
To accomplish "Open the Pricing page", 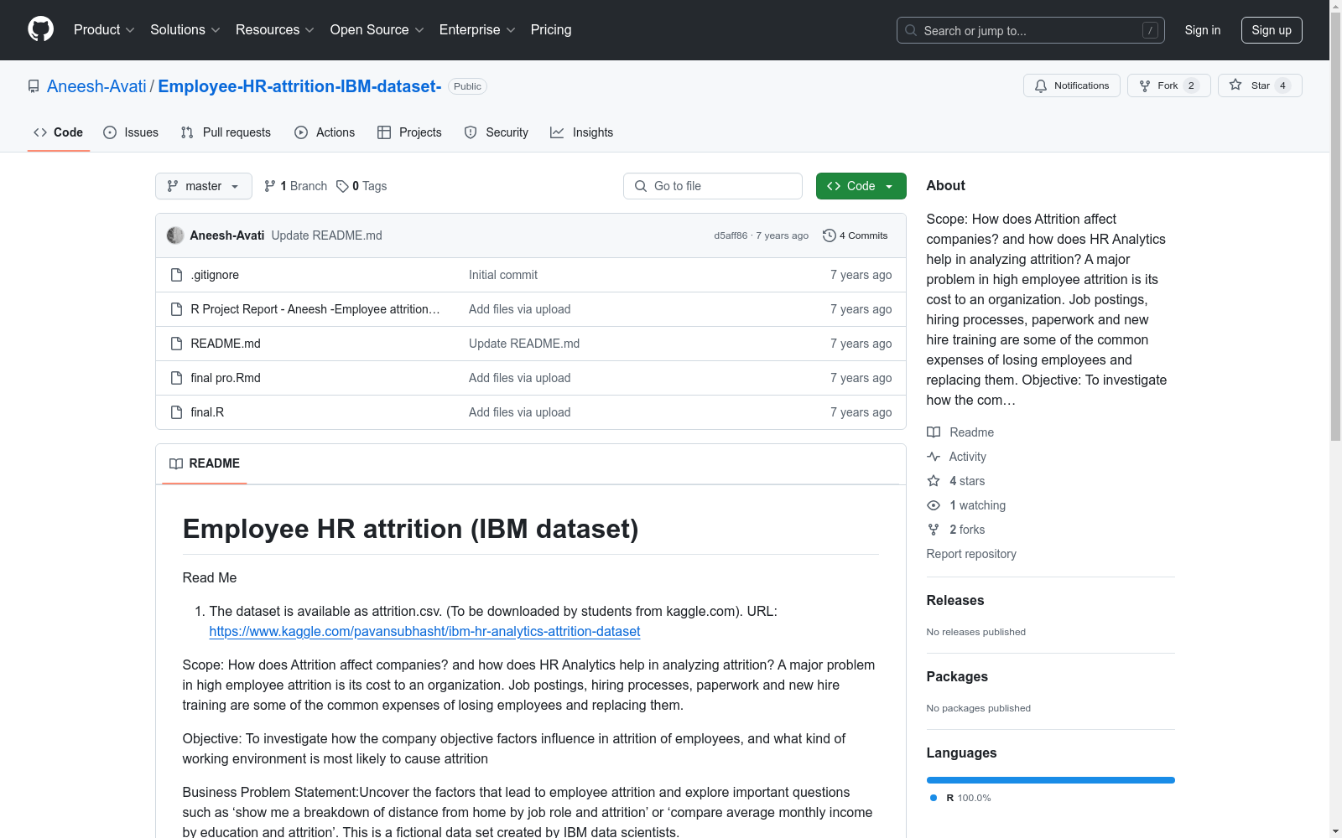I will (x=551, y=29).
